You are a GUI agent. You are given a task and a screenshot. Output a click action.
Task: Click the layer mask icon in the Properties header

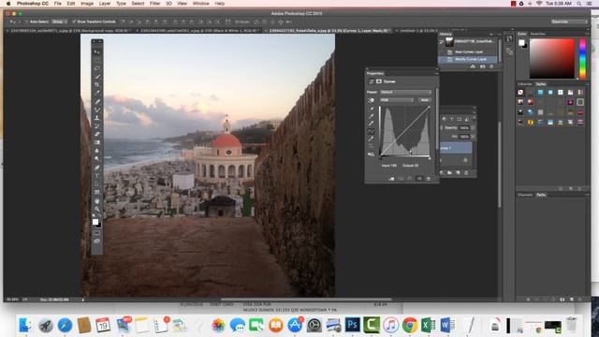tap(379, 81)
